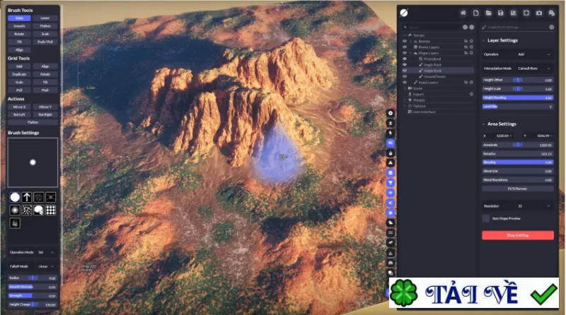Open settings circle on Shape Layers row

click(x=471, y=53)
